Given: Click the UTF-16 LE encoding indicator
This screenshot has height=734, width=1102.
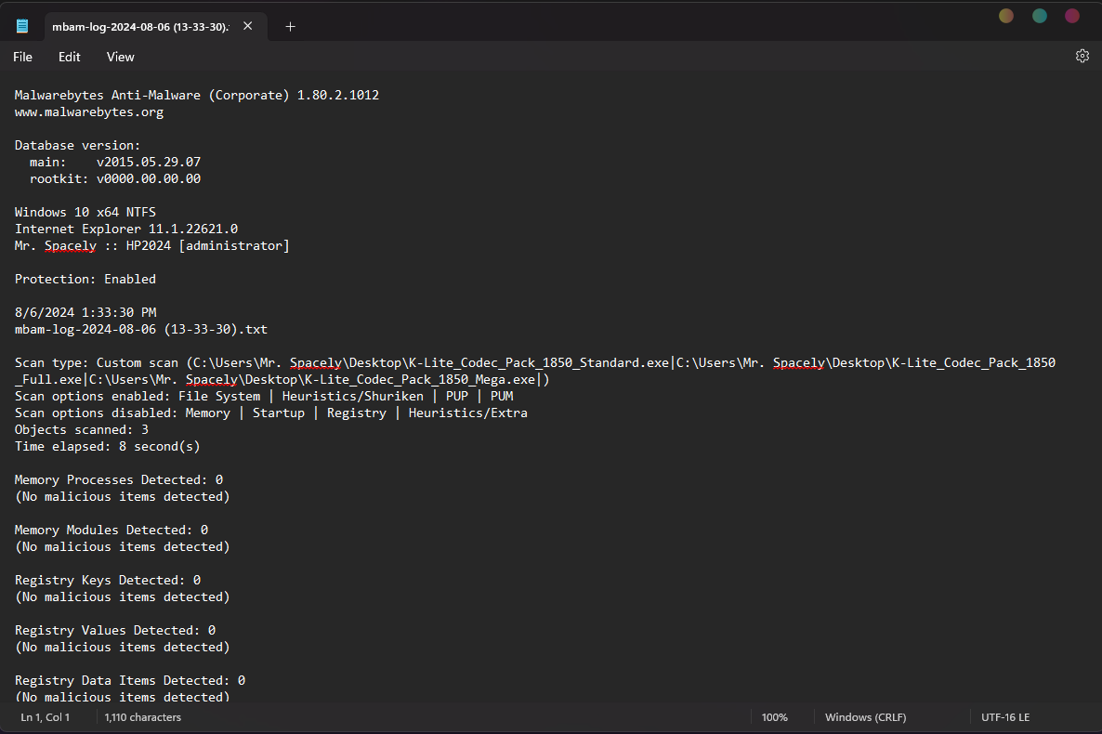Looking at the screenshot, I should (x=1005, y=717).
